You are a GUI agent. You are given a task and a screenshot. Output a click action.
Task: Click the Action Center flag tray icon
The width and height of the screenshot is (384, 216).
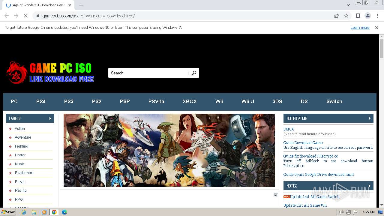point(355,212)
